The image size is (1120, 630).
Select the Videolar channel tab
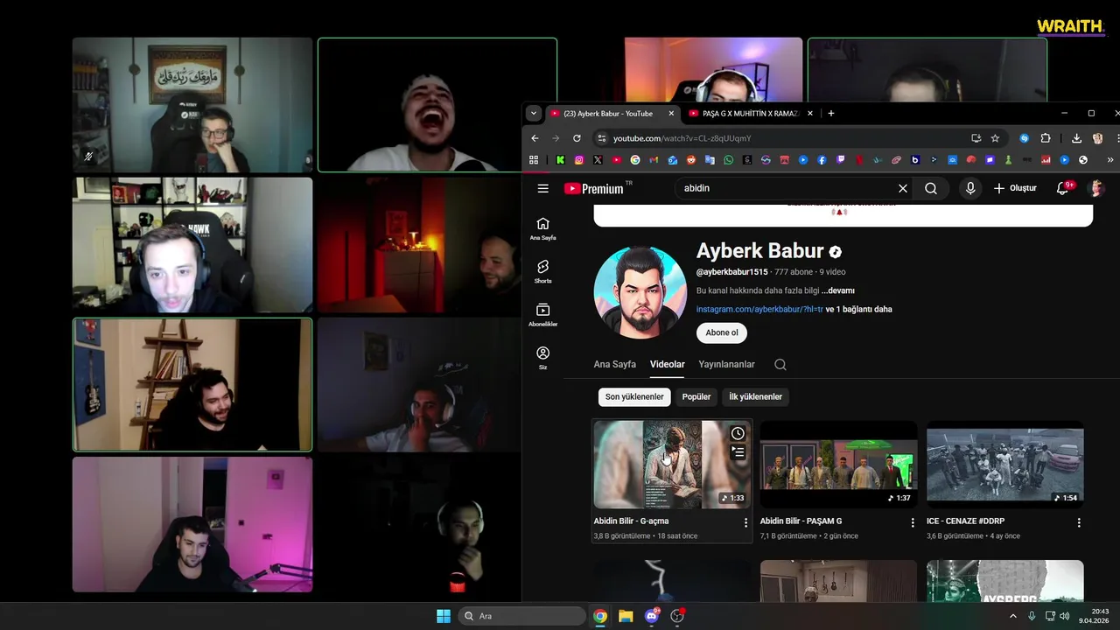(x=668, y=364)
